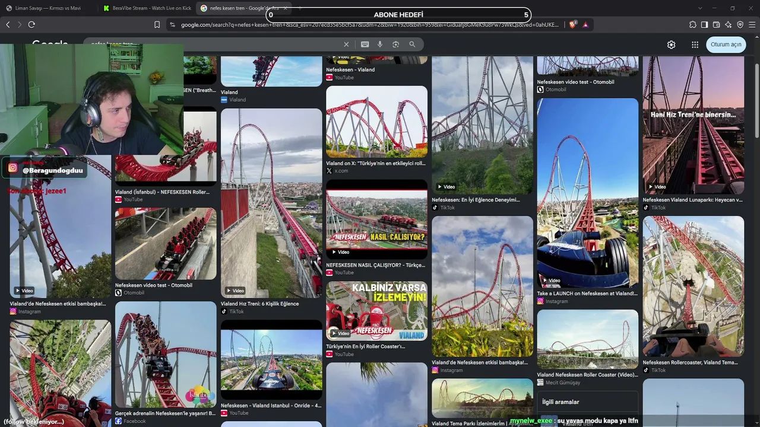Open Nefeskesen video test thumbnail with red seats

point(166,244)
